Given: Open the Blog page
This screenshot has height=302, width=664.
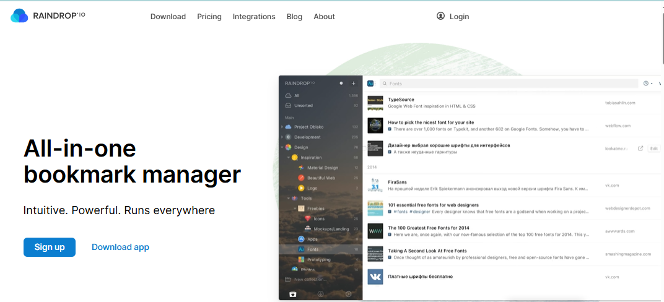Looking at the screenshot, I should point(294,17).
